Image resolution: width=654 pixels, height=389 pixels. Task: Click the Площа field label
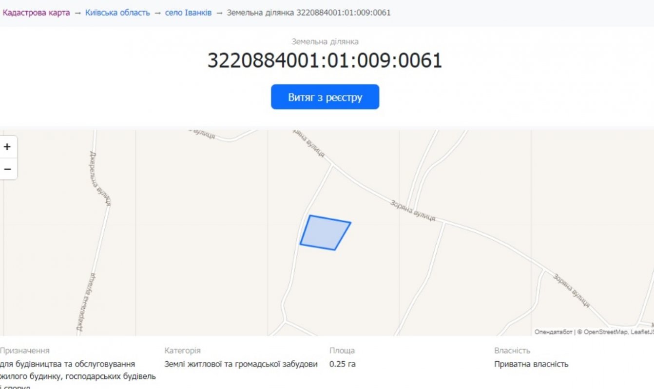[342, 351]
